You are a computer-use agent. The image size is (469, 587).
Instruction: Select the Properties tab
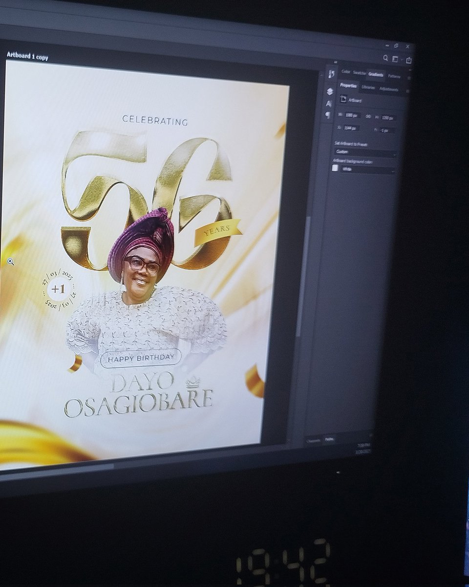(x=348, y=86)
